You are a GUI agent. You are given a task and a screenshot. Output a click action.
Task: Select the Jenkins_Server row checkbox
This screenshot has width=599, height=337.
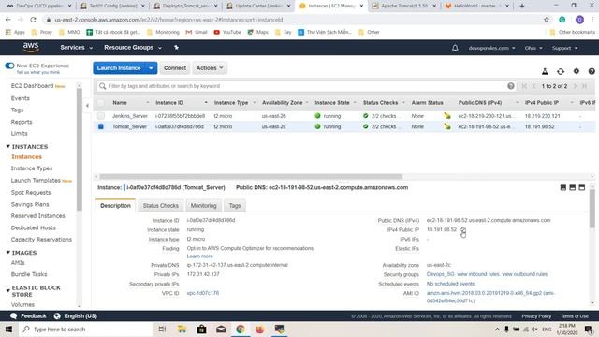pyautogui.click(x=100, y=116)
